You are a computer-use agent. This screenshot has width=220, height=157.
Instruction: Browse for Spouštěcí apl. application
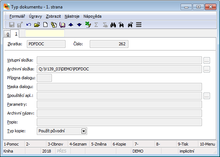pos(207,96)
